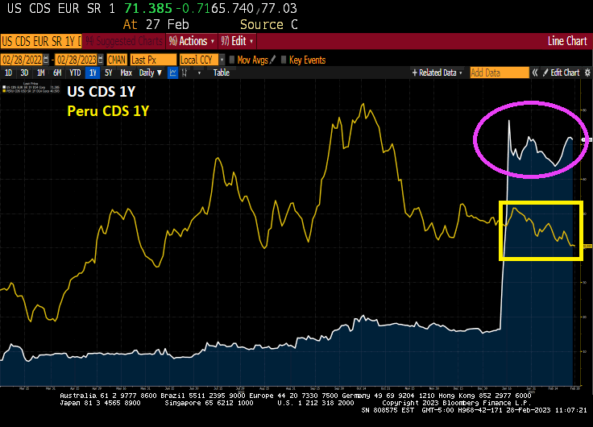Switch to the Table view
The height and width of the screenshot is (427, 593).
click(x=221, y=73)
